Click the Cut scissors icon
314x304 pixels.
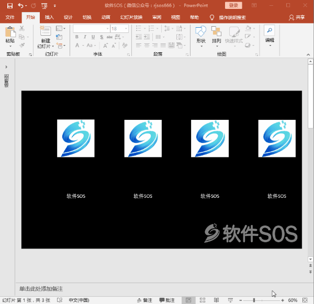click(x=21, y=28)
